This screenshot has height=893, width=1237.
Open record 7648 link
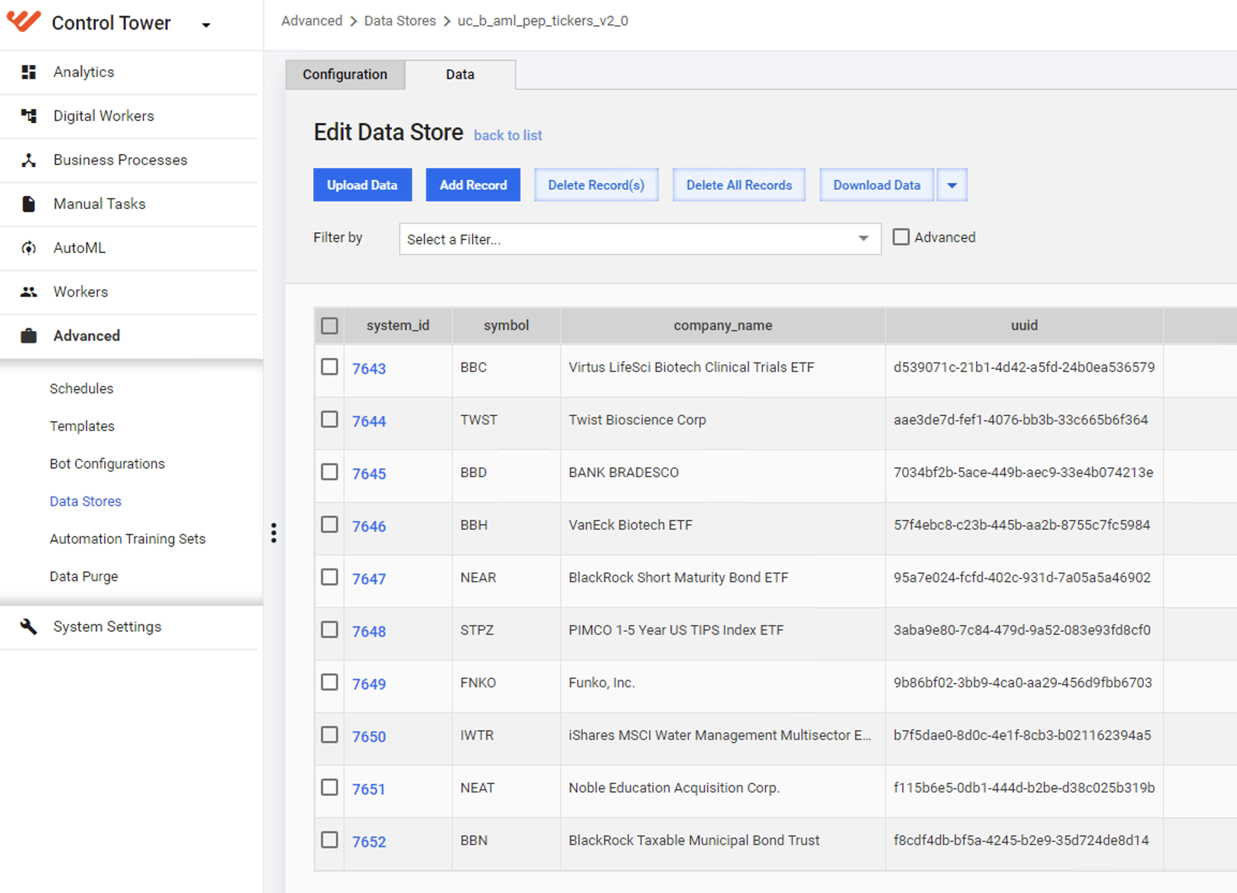(x=369, y=631)
